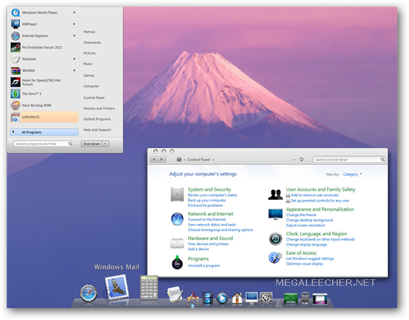Image resolution: width=409 pixels, height=320 pixels.
Task: Open Games from Start menu
Action: point(89,76)
